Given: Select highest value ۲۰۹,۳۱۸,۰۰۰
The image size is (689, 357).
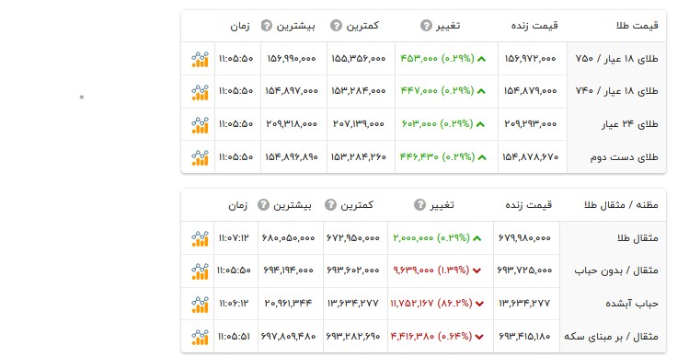Looking at the screenshot, I should pos(292,124).
